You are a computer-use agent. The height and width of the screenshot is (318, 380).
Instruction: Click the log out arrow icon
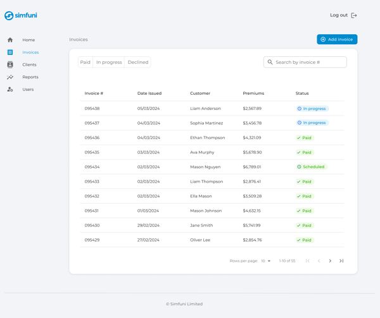354,15
